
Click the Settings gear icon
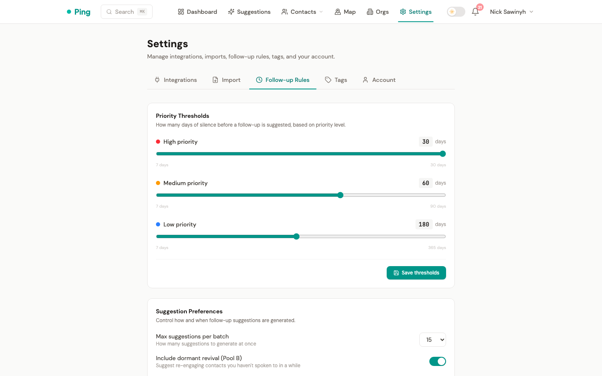click(x=403, y=12)
